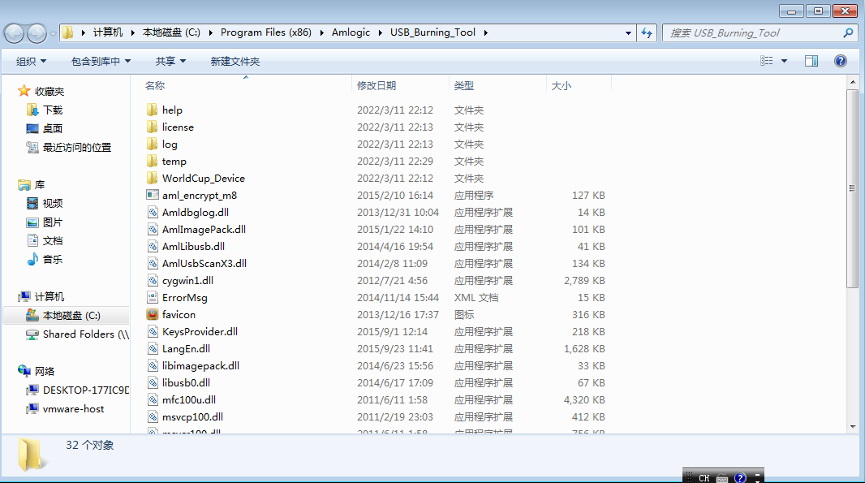The height and width of the screenshot is (483, 865).
Task: Open the address bar history dropdown
Action: pyautogui.click(x=628, y=32)
